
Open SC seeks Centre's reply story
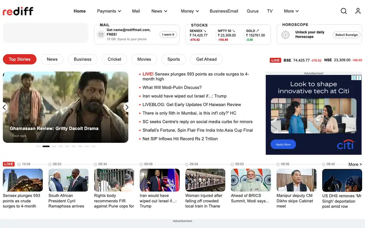tap(197, 122)
